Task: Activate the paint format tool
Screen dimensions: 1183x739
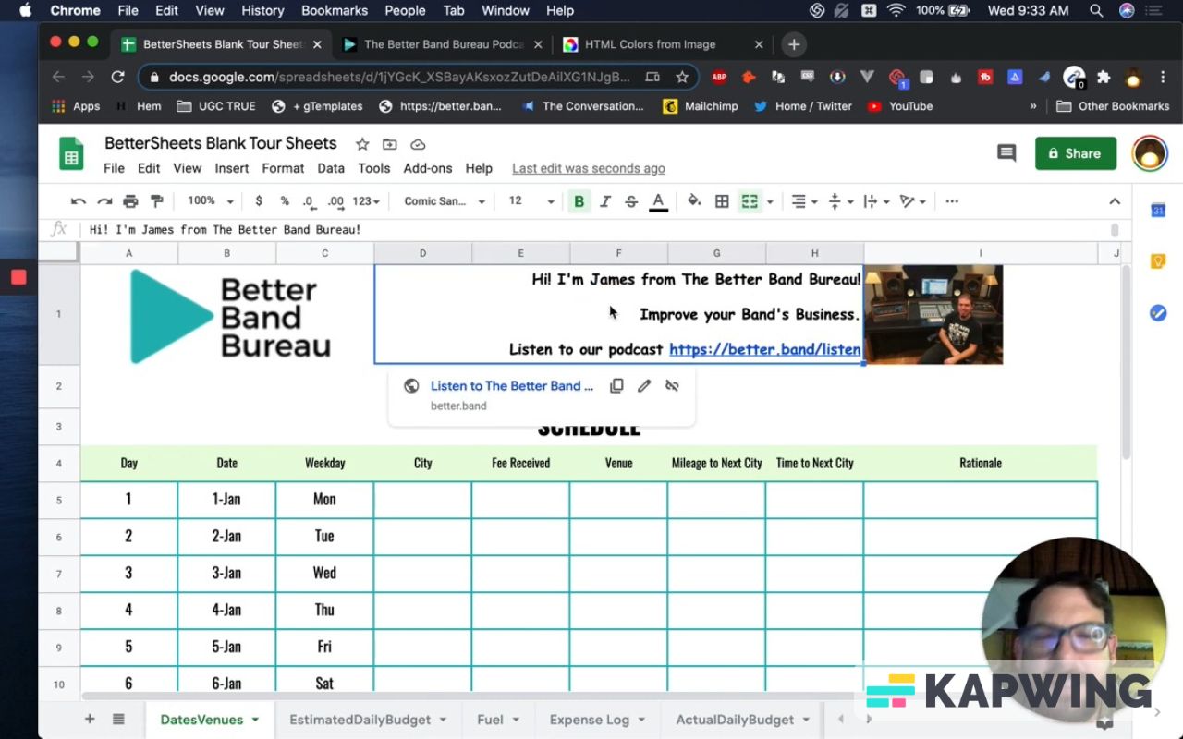Action: (x=156, y=201)
